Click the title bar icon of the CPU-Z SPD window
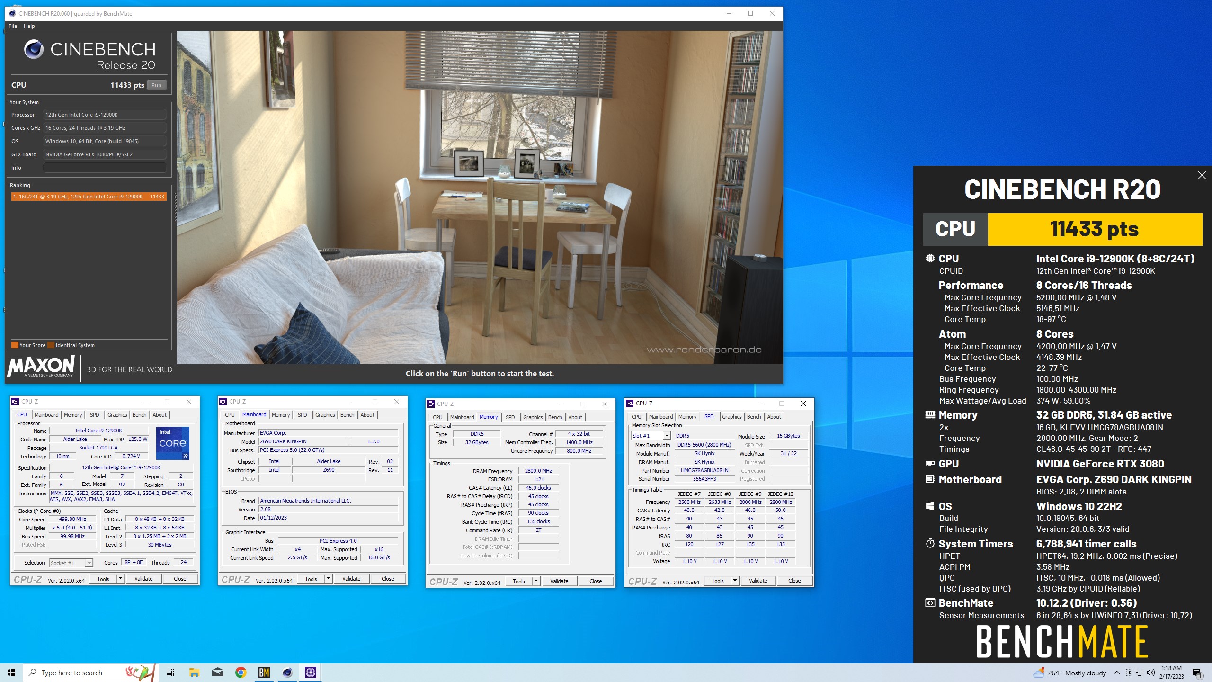The width and height of the screenshot is (1212, 682). [630, 404]
